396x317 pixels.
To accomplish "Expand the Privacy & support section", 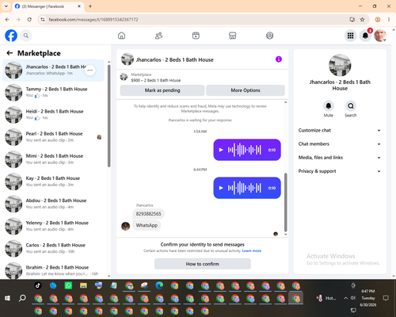I will (340, 171).
